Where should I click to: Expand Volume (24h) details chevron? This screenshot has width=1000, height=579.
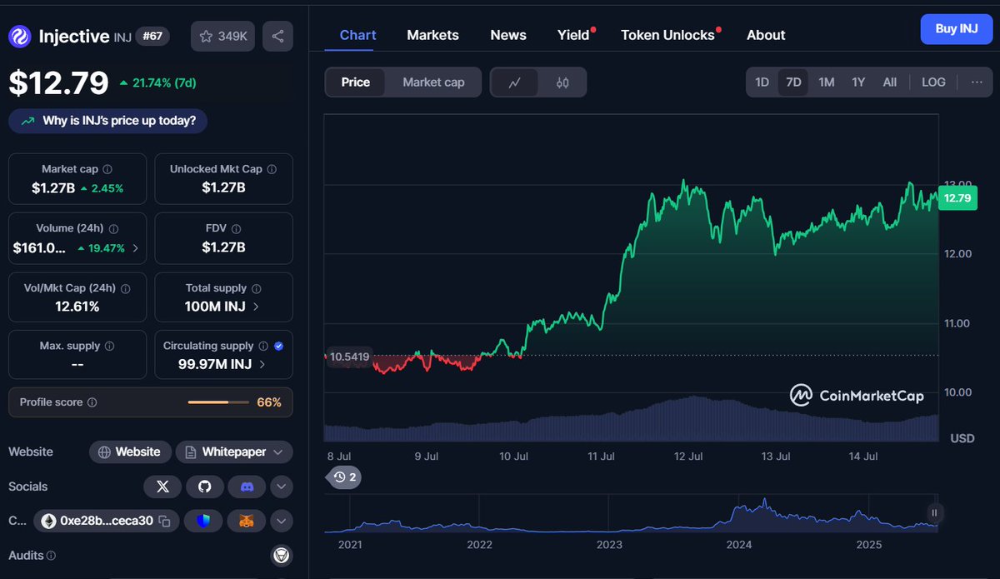[136, 247]
